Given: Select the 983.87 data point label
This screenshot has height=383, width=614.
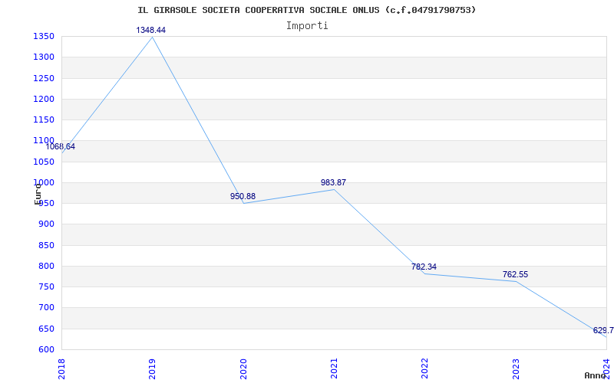Looking at the screenshot, I should pyautogui.click(x=333, y=182).
